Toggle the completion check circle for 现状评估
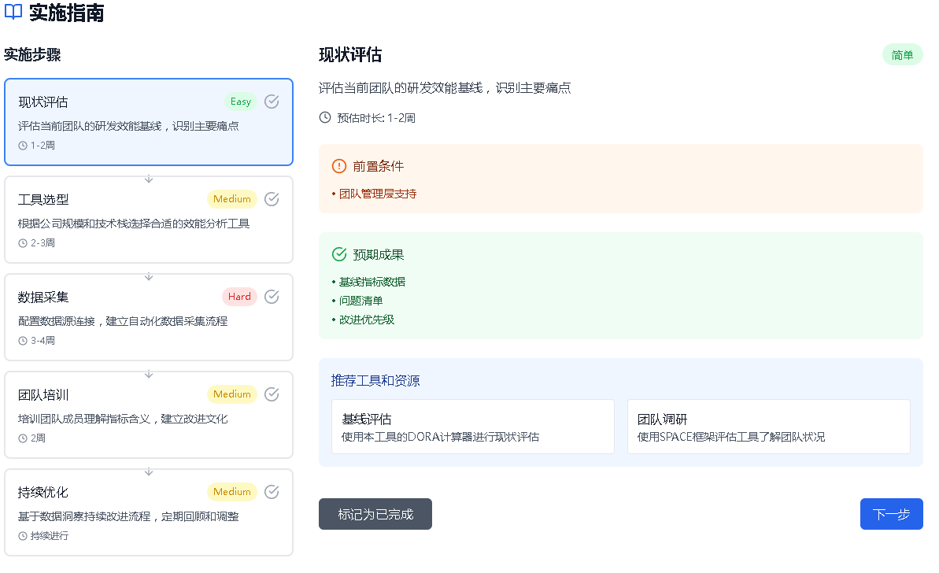The height and width of the screenshot is (573, 939). tap(272, 102)
